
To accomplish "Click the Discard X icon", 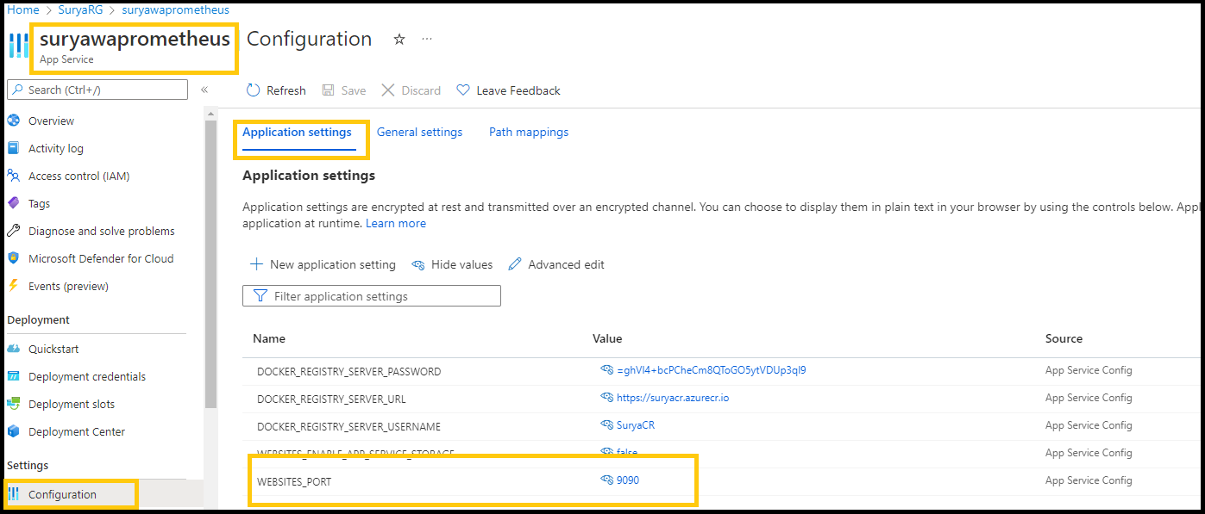I will (x=388, y=90).
